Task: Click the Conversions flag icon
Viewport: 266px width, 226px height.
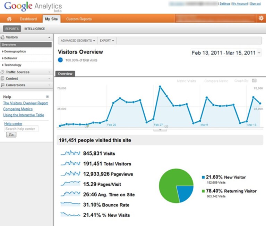Action: (2, 85)
